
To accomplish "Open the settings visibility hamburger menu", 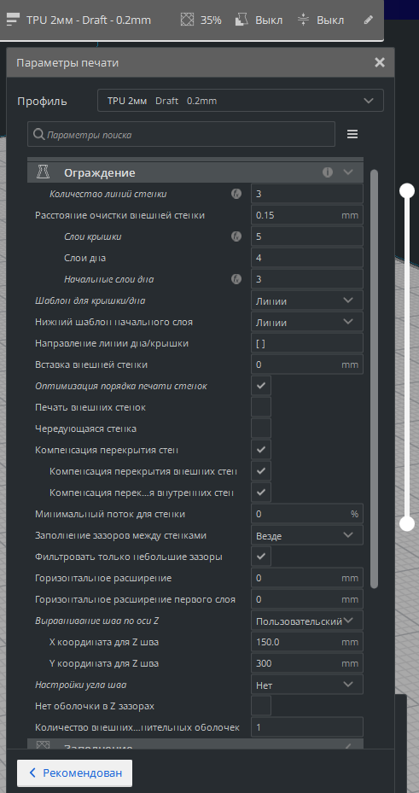I will pos(352,134).
